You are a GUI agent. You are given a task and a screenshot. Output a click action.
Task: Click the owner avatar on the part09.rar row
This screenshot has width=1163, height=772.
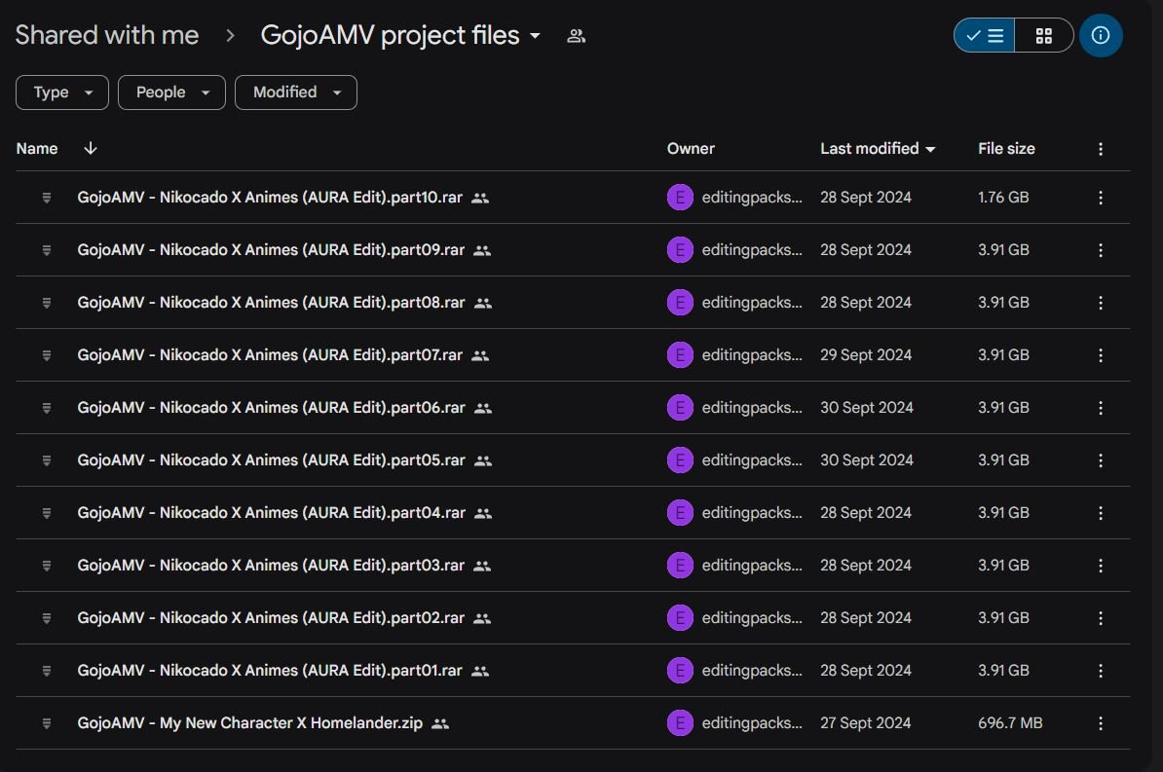680,250
